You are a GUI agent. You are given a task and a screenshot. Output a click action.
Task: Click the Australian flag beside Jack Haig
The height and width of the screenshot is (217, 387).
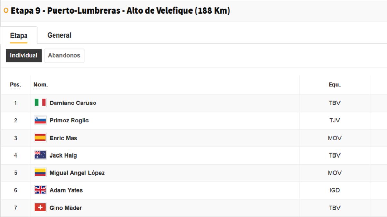click(x=40, y=155)
